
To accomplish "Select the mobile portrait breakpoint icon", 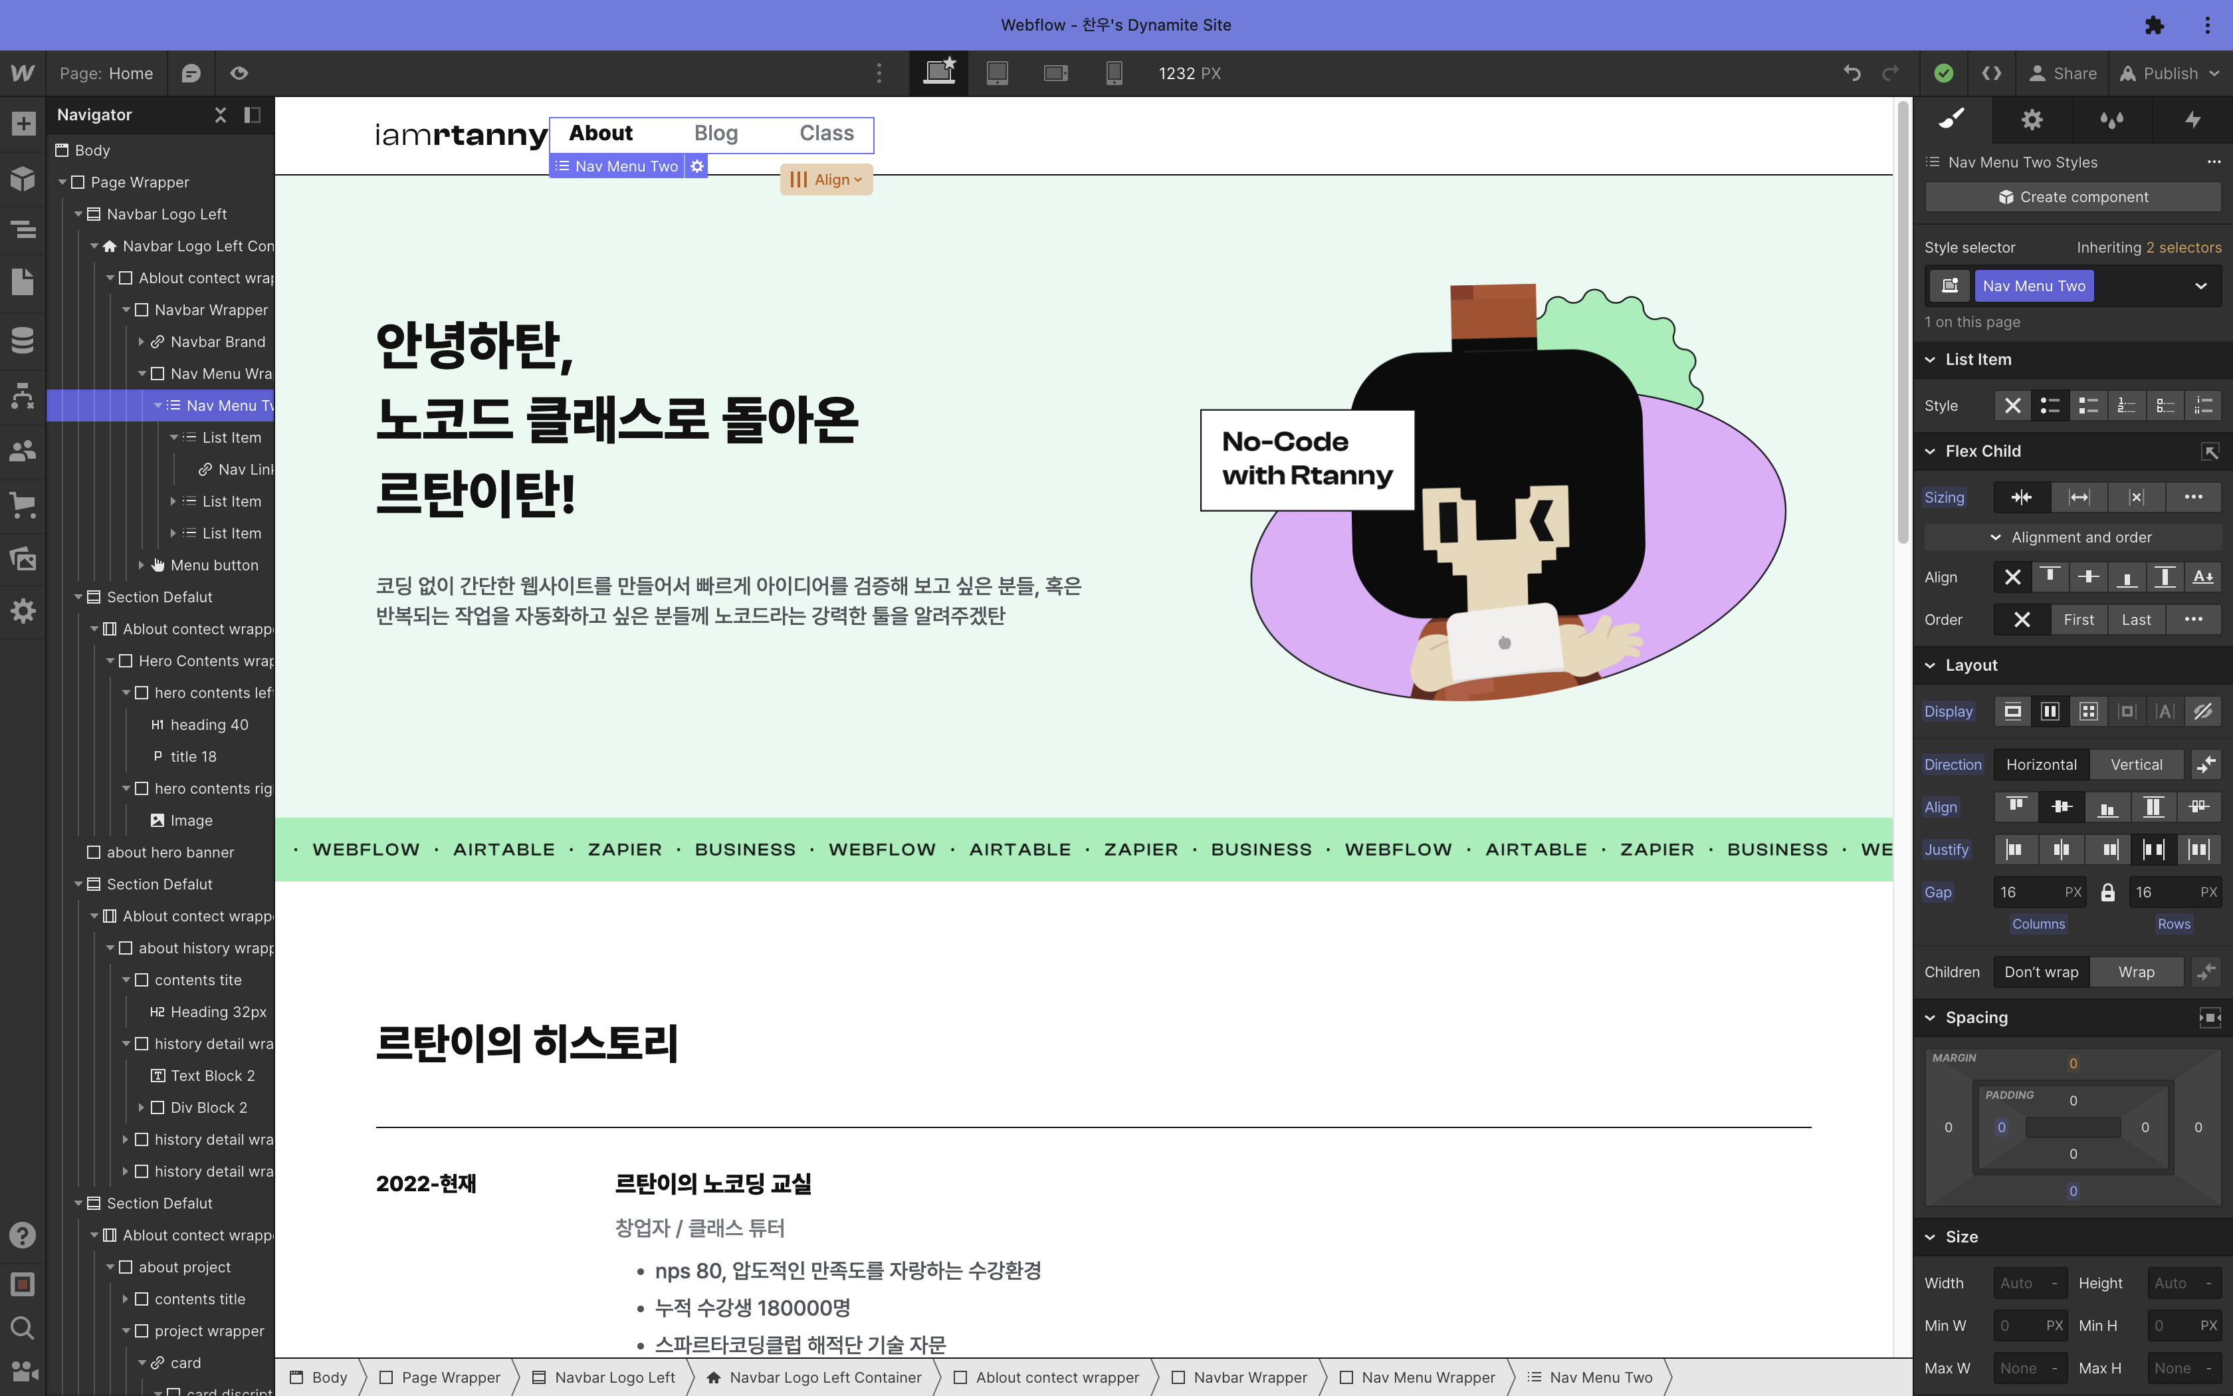I will [x=1115, y=73].
